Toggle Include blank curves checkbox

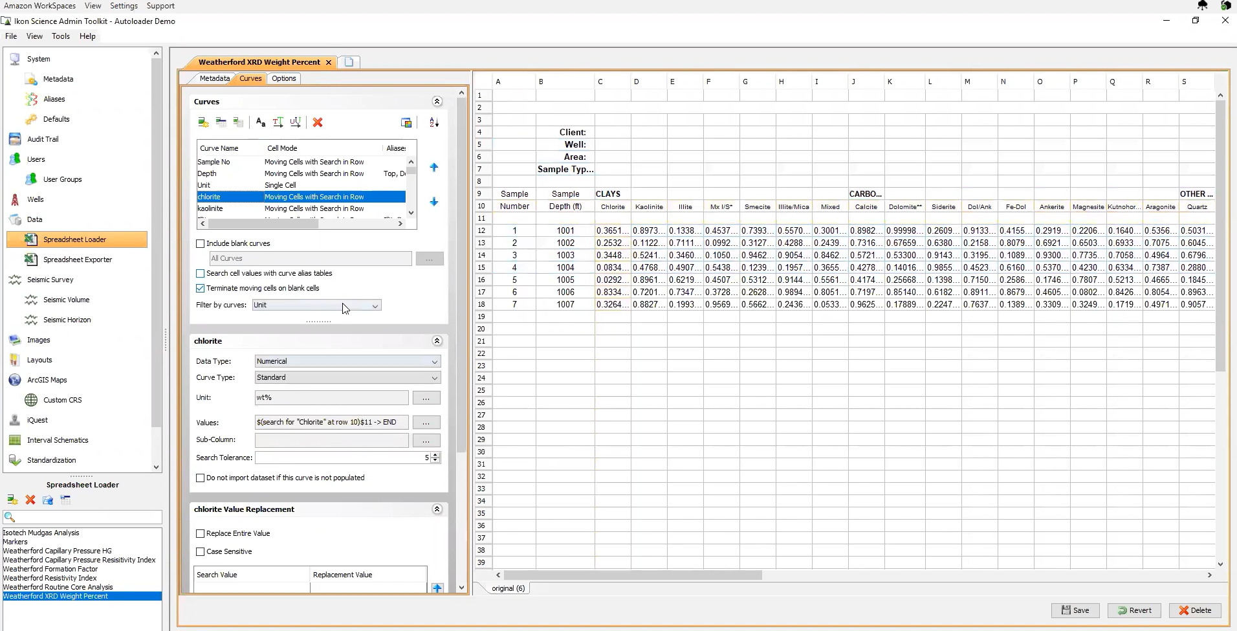[x=201, y=244]
